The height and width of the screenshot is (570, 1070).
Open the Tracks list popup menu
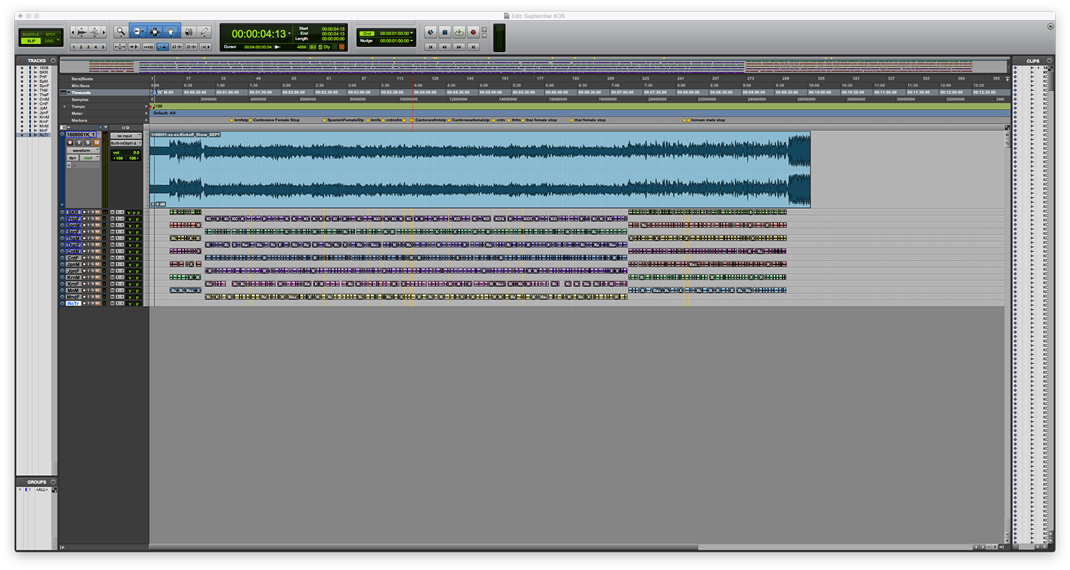pyautogui.click(x=53, y=60)
